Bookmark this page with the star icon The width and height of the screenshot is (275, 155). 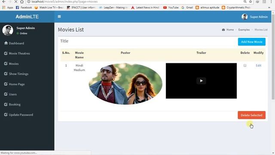click(x=251, y=2)
